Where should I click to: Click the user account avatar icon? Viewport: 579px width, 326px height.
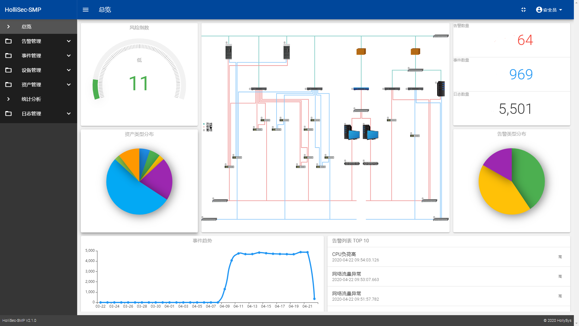(539, 10)
